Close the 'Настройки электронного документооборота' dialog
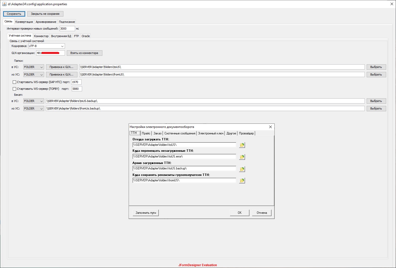The width and height of the screenshot is (396, 268). pyautogui.click(x=270, y=127)
